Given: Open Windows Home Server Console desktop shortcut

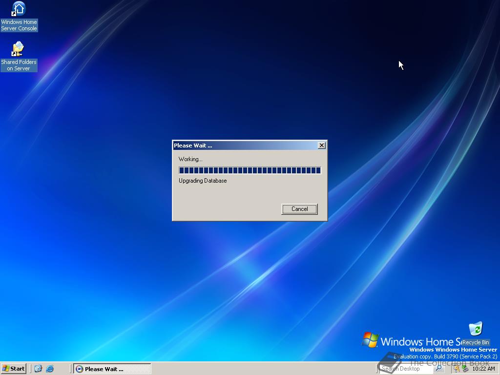Looking at the screenshot, I should [19, 17].
